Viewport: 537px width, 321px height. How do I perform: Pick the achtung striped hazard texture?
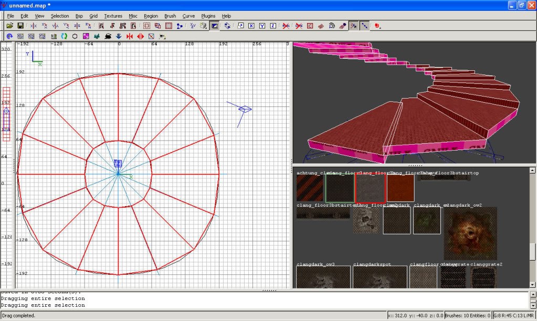tap(310, 188)
